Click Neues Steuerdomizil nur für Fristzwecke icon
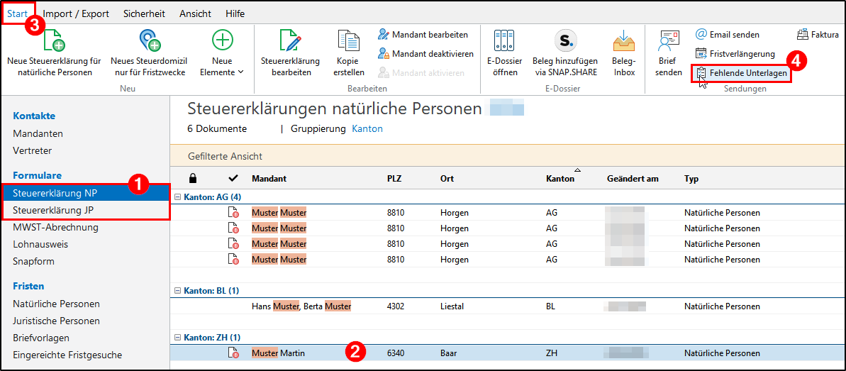 [148, 40]
